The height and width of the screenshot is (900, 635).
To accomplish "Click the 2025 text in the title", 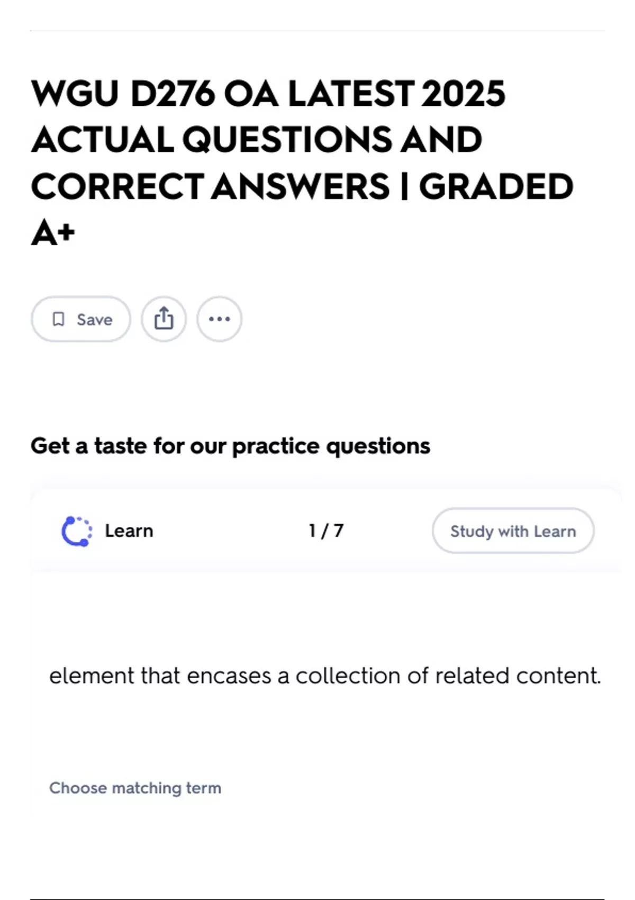I will (x=463, y=94).
